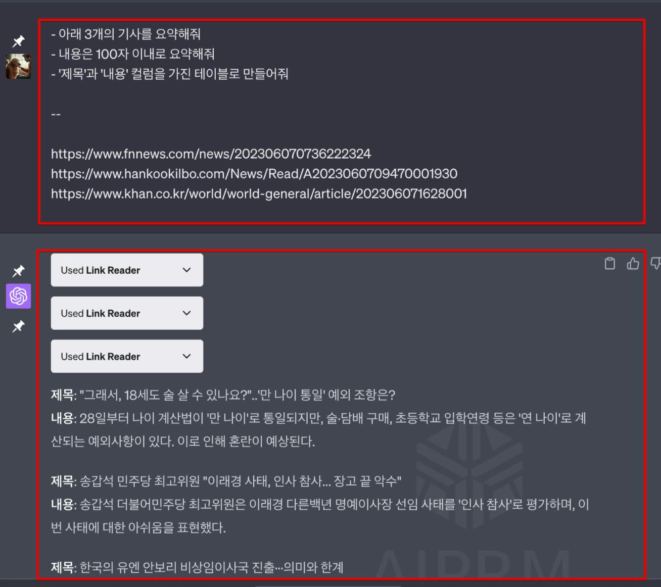Open the fnnews.com article link

211,154
